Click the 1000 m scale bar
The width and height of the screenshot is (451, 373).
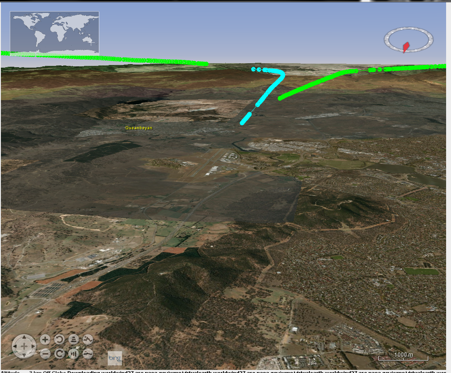[x=403, y=357]
